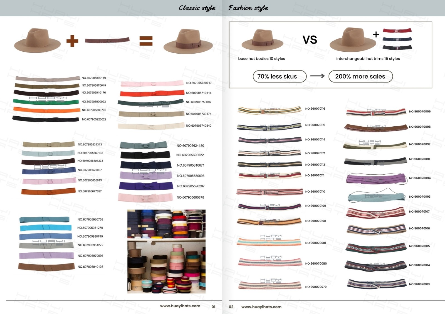This screenshot has height=314, width=445.
Task: Select the label NO.960070116
Action: (x=315, y=109)
